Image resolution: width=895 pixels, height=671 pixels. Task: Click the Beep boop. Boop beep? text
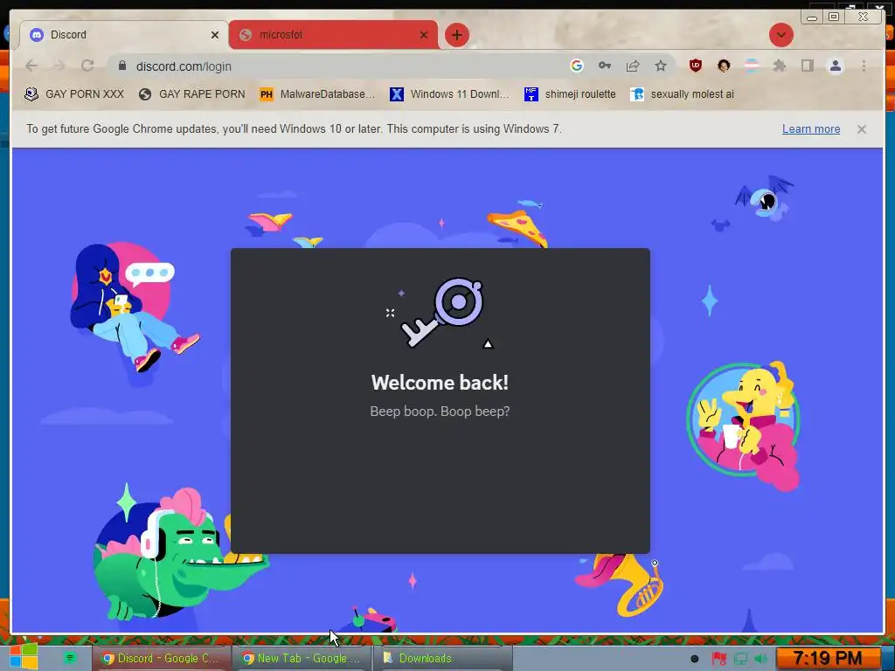tap(440, 412)
